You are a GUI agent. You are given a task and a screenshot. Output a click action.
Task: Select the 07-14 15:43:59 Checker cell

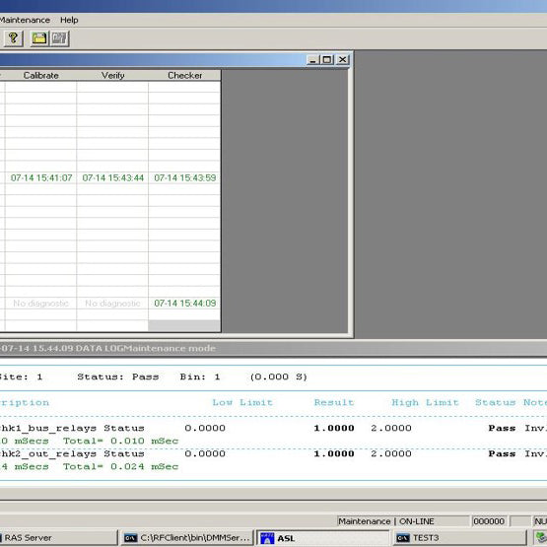coord(184,178)
